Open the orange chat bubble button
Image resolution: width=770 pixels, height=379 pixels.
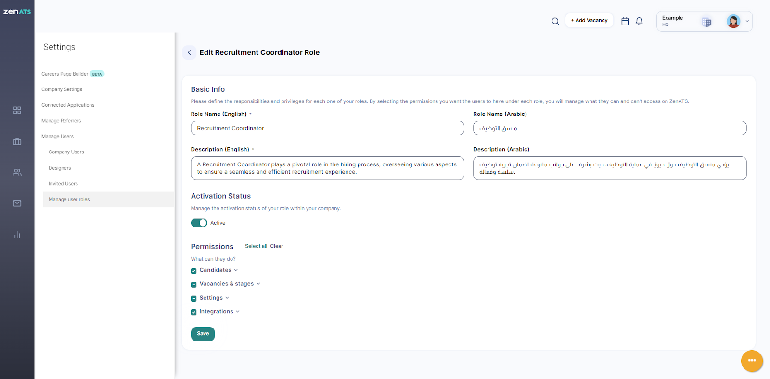click(x=752, y=361)
